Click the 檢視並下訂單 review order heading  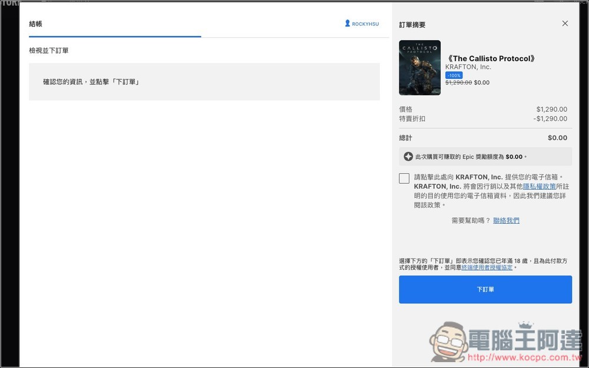[49, 51]
